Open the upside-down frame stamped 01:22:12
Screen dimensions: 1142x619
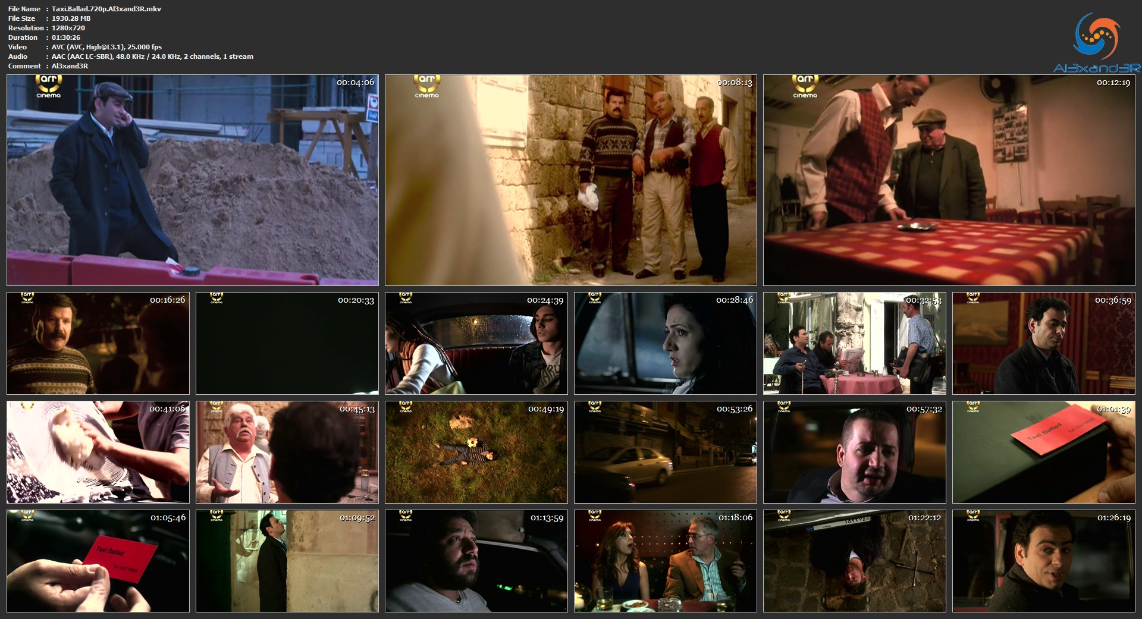click(x=855, y=561)
